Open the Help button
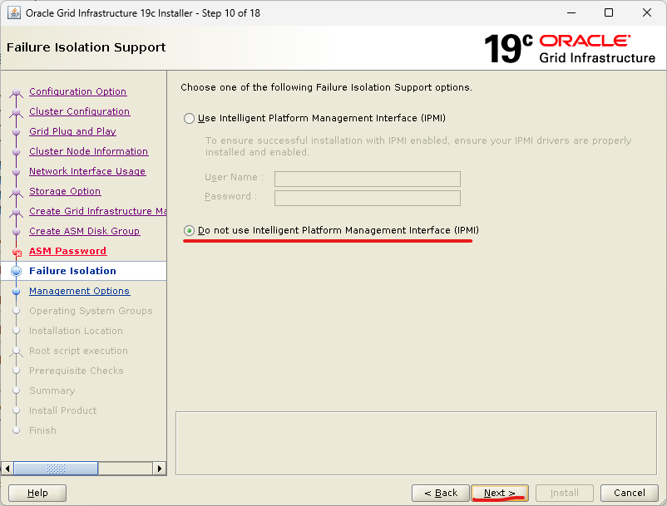This screenshot has width=667, height=506. point(37,493)
